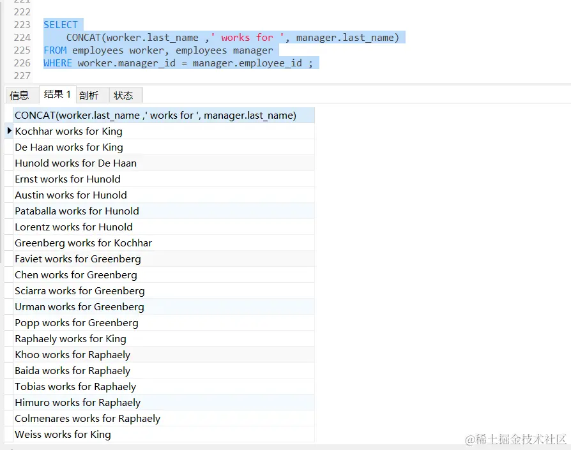Select row 'Kochhar works for King'
571x450 pixels.
pyautogui.click(x=164, y=131)
